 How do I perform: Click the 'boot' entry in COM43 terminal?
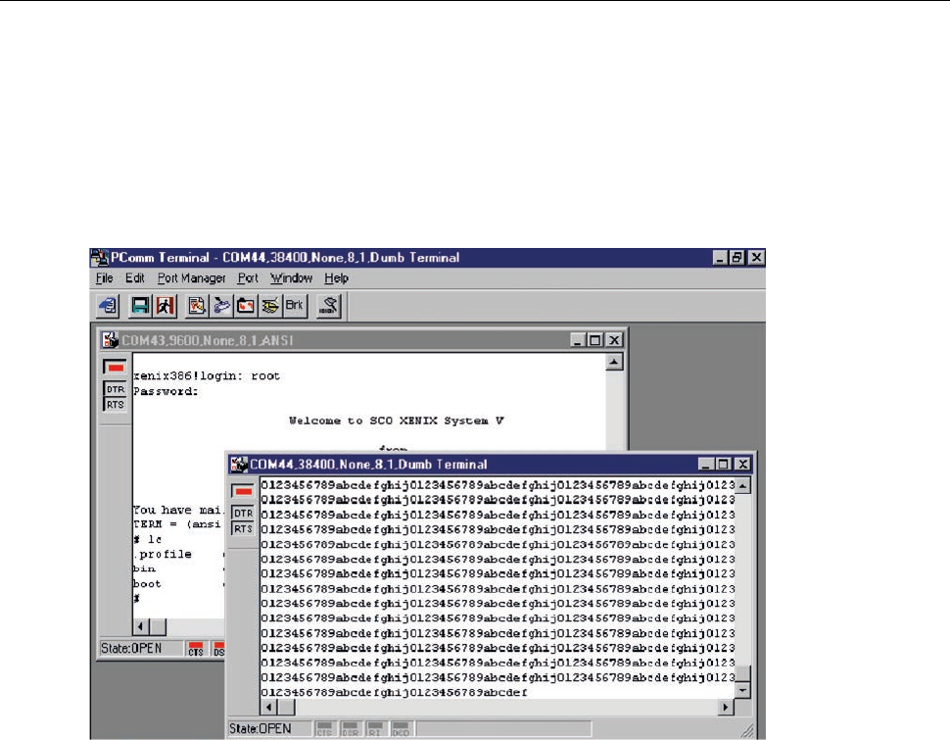(x=147, y=584)
